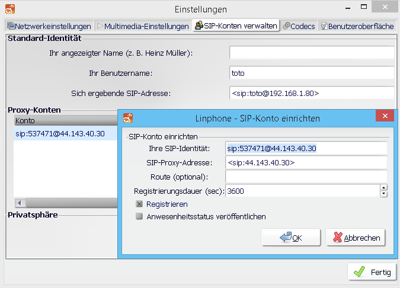Click the left scroll arrow under Proxy-Konten list

click(x=20, y=203)
